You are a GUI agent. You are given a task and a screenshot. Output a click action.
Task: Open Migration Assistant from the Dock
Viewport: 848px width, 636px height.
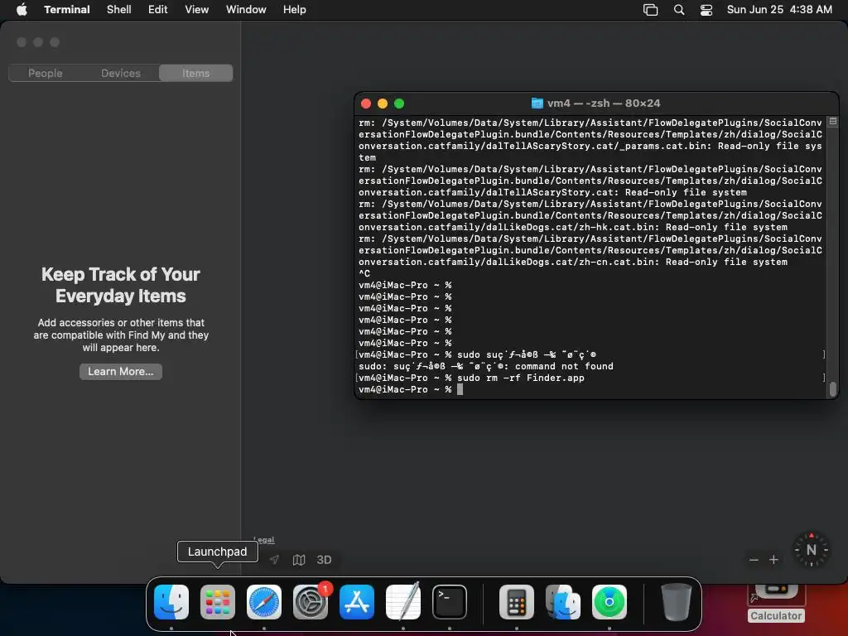[563, 602]
